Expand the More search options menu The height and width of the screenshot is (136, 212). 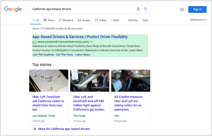click(115, 20)
